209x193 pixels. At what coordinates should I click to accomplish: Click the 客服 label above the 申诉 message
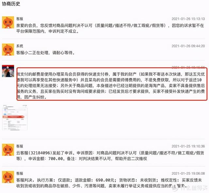pyautogui.click(x=20, y=146)
